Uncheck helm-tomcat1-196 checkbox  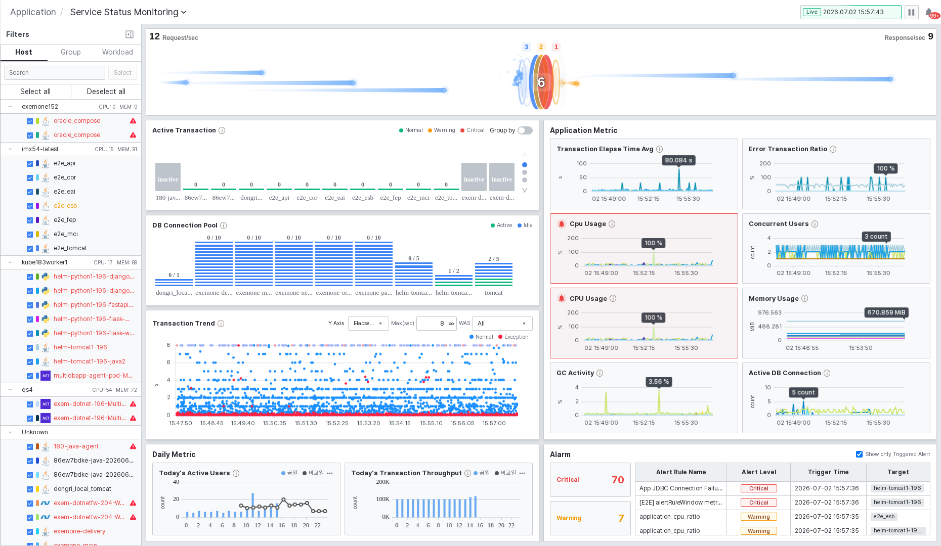tap(30, 347)
